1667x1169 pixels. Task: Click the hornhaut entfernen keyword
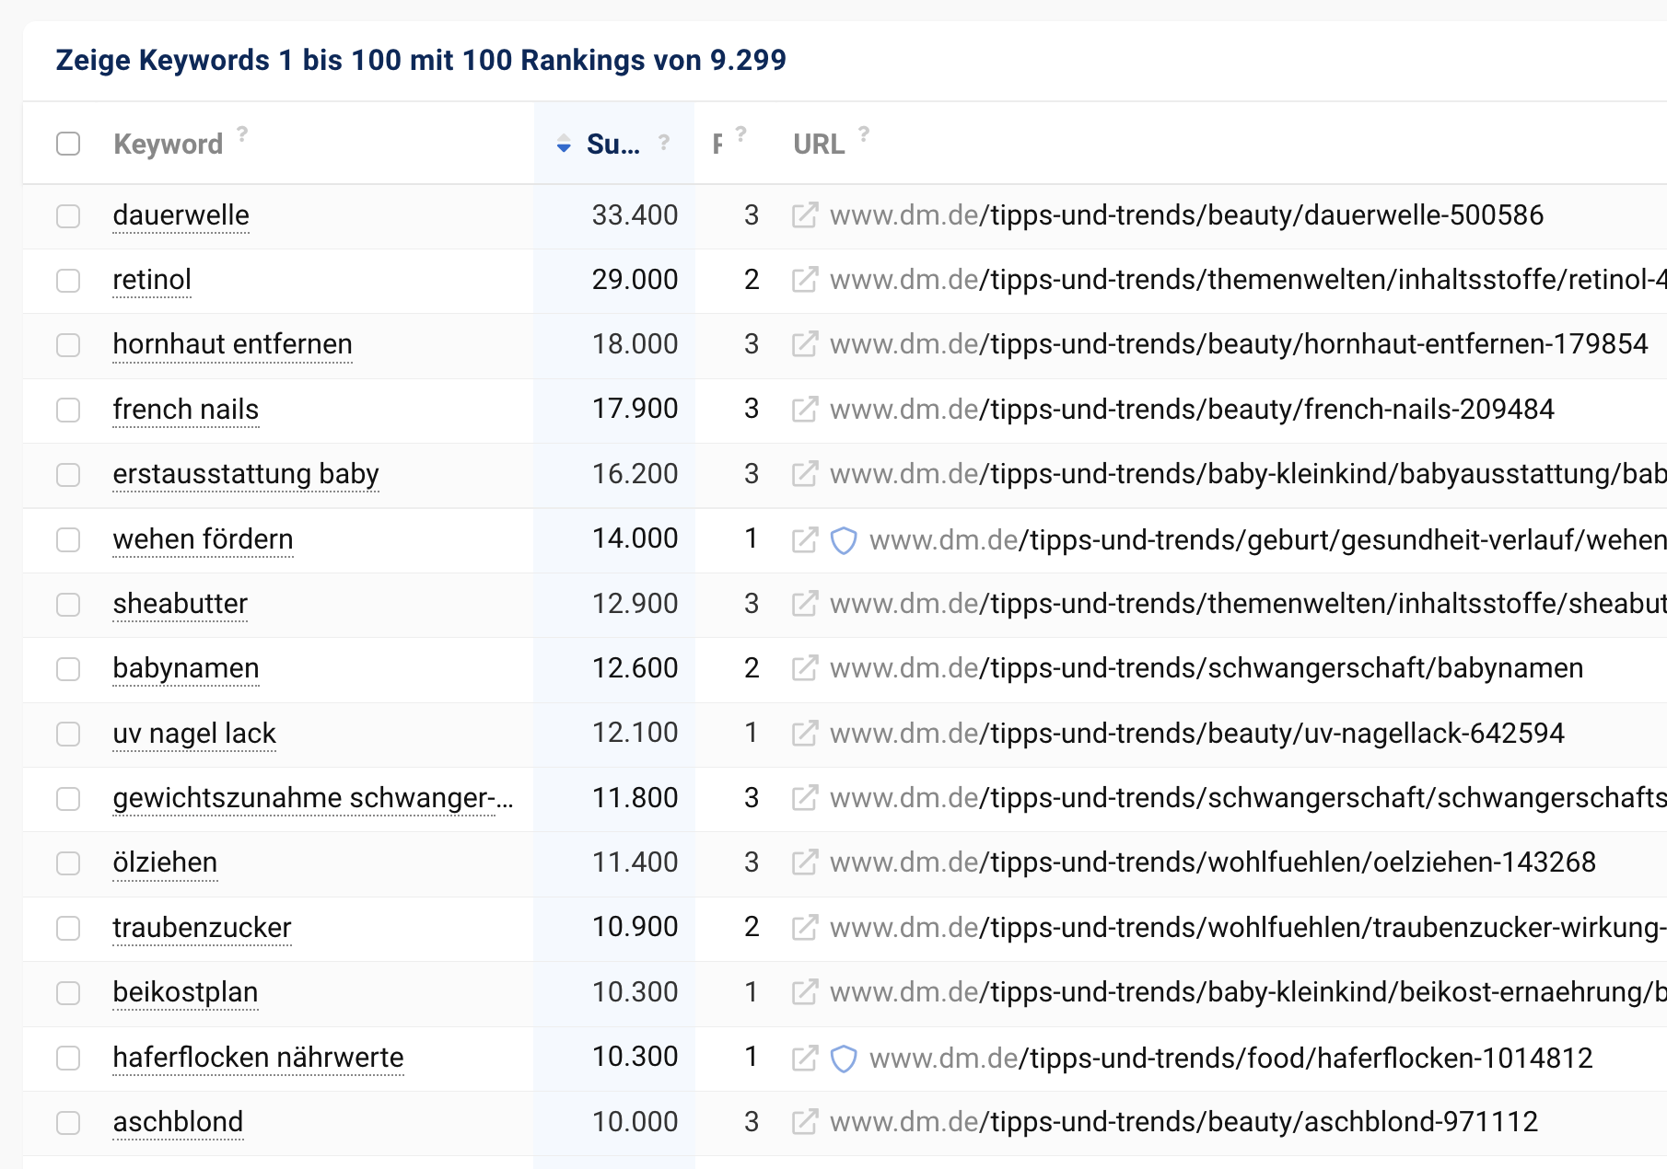[232, 344]
